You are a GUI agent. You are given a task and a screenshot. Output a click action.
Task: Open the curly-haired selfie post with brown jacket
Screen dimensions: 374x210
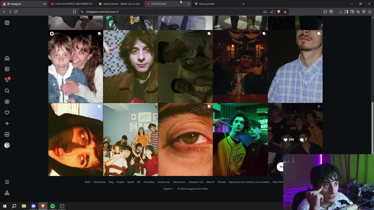click(131, 66)
